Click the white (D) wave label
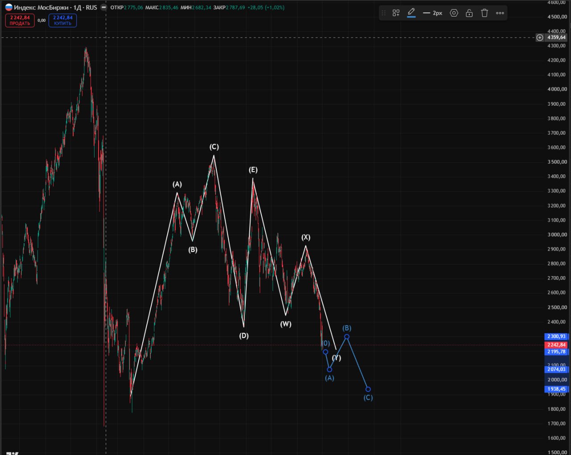Image resolution: width=571 pixels, height=455 pixels. click(x=244, y=336)
